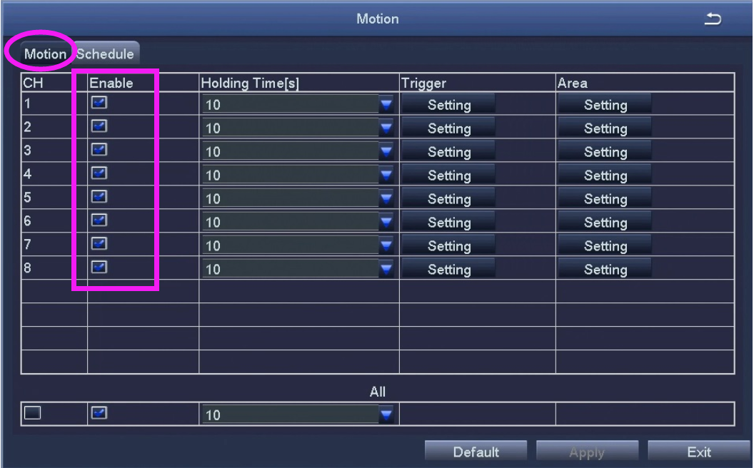Toggle Enable checkbox for channel 4
Screen dimensions: 754x468
[99, 173]
